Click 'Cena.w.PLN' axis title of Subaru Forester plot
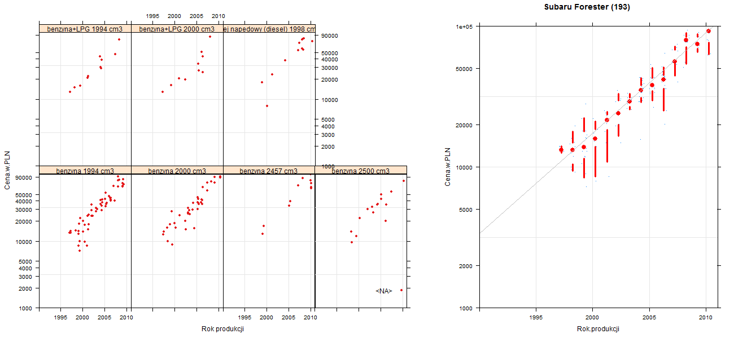 coord(448,167)
